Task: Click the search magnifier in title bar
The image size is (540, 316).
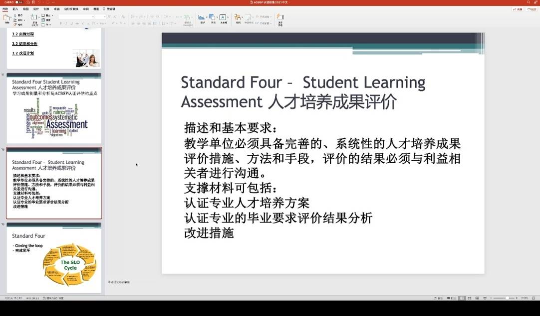Action: click(529, 2)
